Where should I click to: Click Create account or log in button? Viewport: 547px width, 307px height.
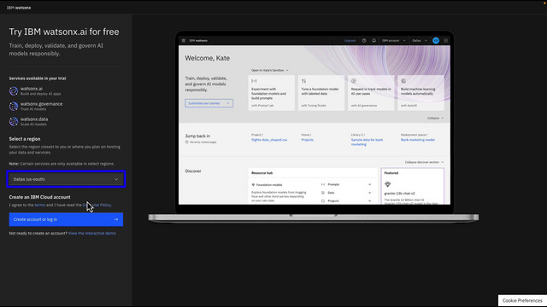pyautogui.click(x=66, y=220)
